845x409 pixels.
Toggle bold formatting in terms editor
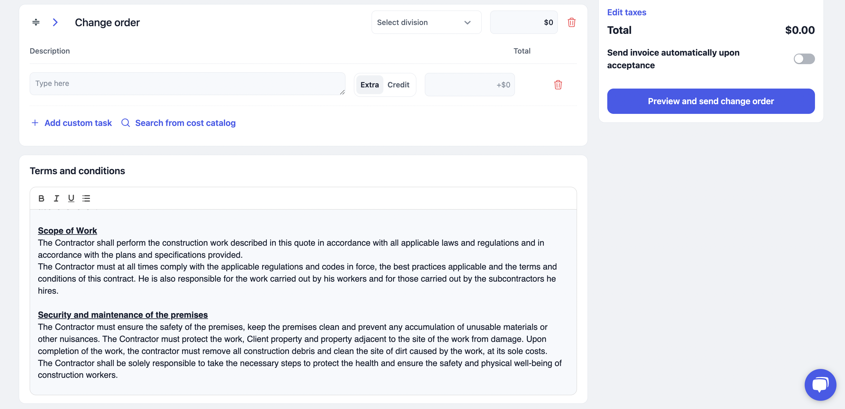pos(41,198)
